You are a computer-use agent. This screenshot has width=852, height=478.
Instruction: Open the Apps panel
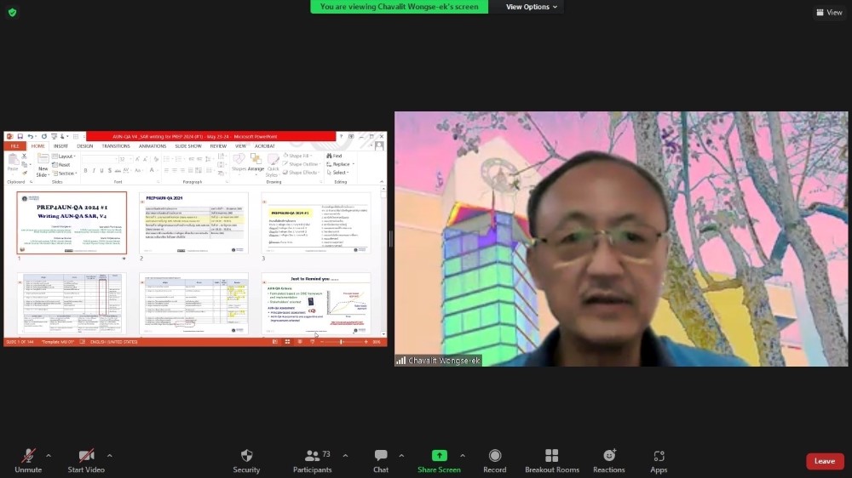[659, 456]
